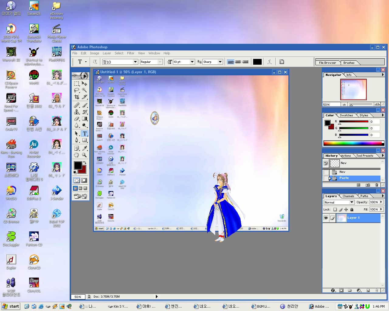The height and width of the screenshot is (311, 389).
Task: Click the foreground color swatch
Action: [78, 166]
